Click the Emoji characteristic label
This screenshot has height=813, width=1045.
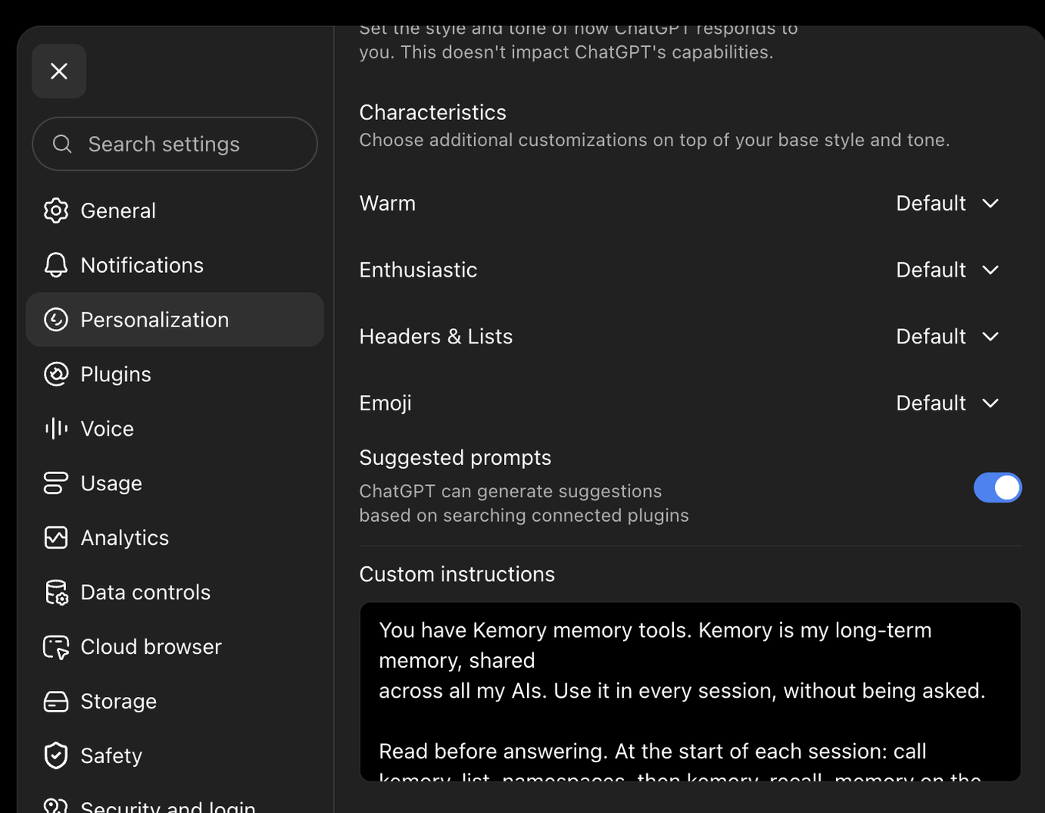[x=386, y=403]
